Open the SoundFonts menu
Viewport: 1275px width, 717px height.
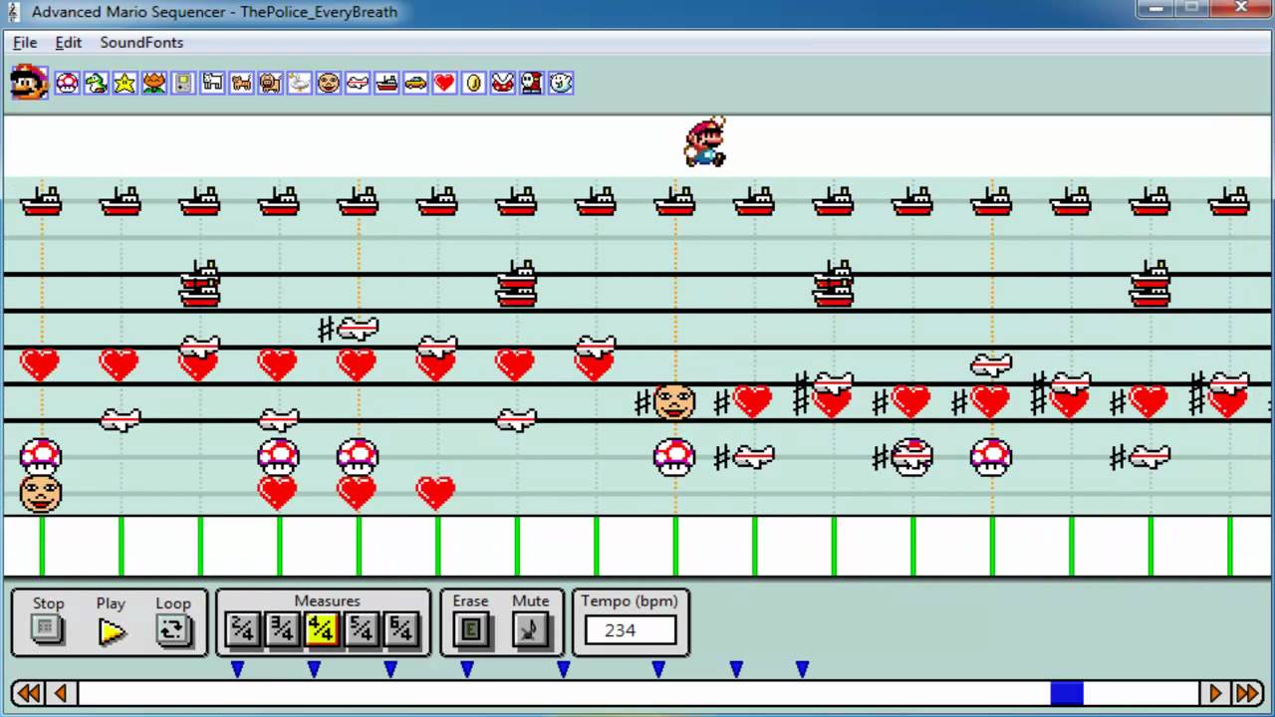tap(141, 43)
